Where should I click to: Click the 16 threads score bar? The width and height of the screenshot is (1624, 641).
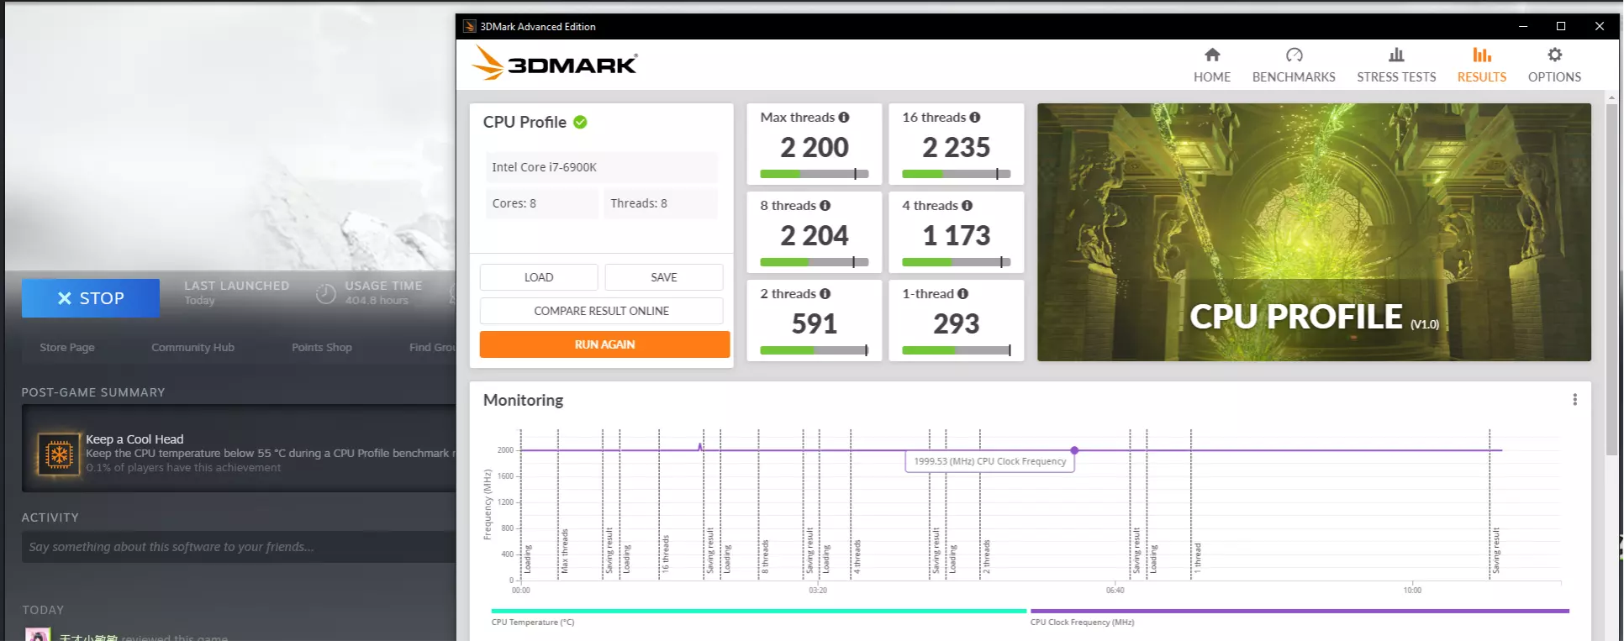[957, 174]
